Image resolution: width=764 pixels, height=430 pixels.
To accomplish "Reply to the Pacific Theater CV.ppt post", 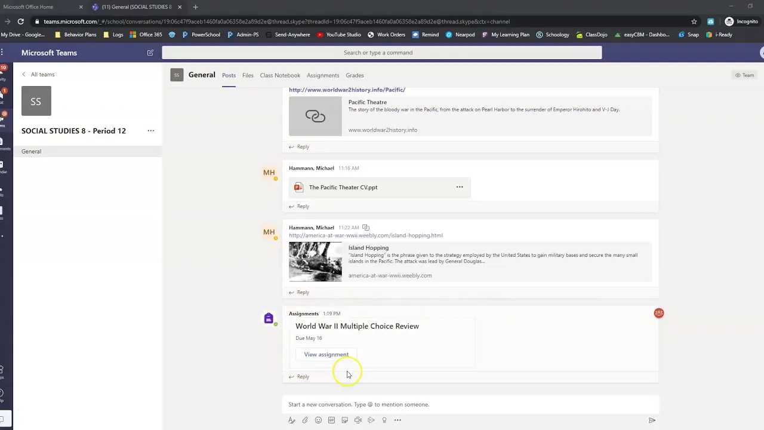I will (x=299, y=207).
